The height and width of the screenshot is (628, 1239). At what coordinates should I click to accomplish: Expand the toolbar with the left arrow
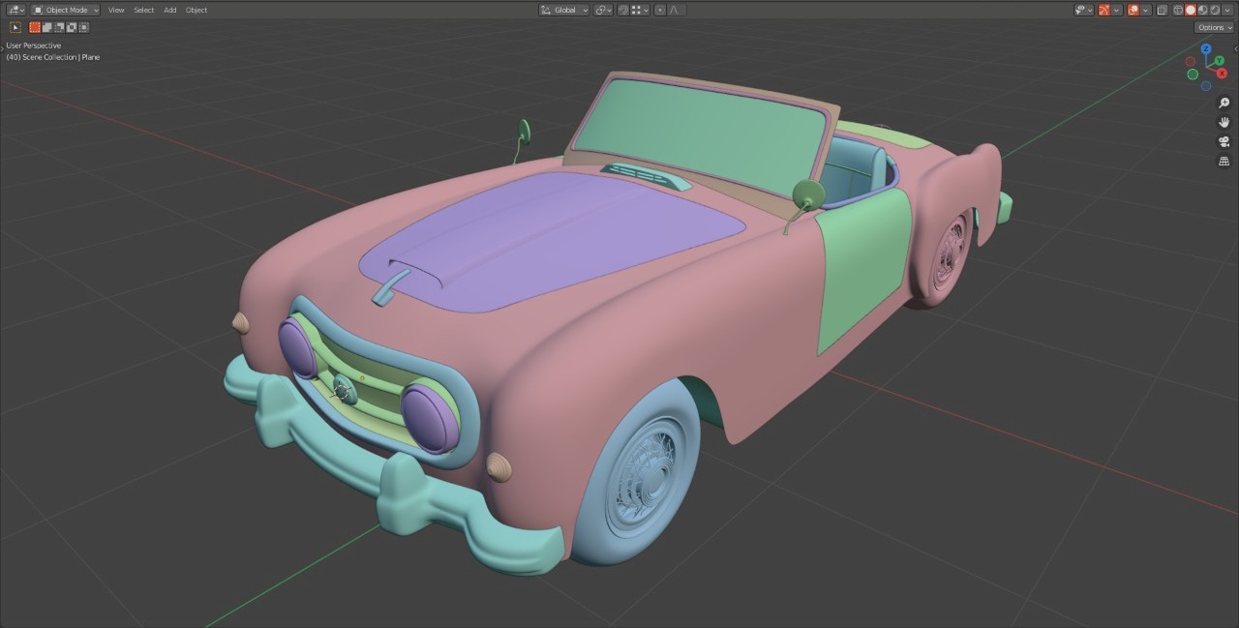[2, 48]
